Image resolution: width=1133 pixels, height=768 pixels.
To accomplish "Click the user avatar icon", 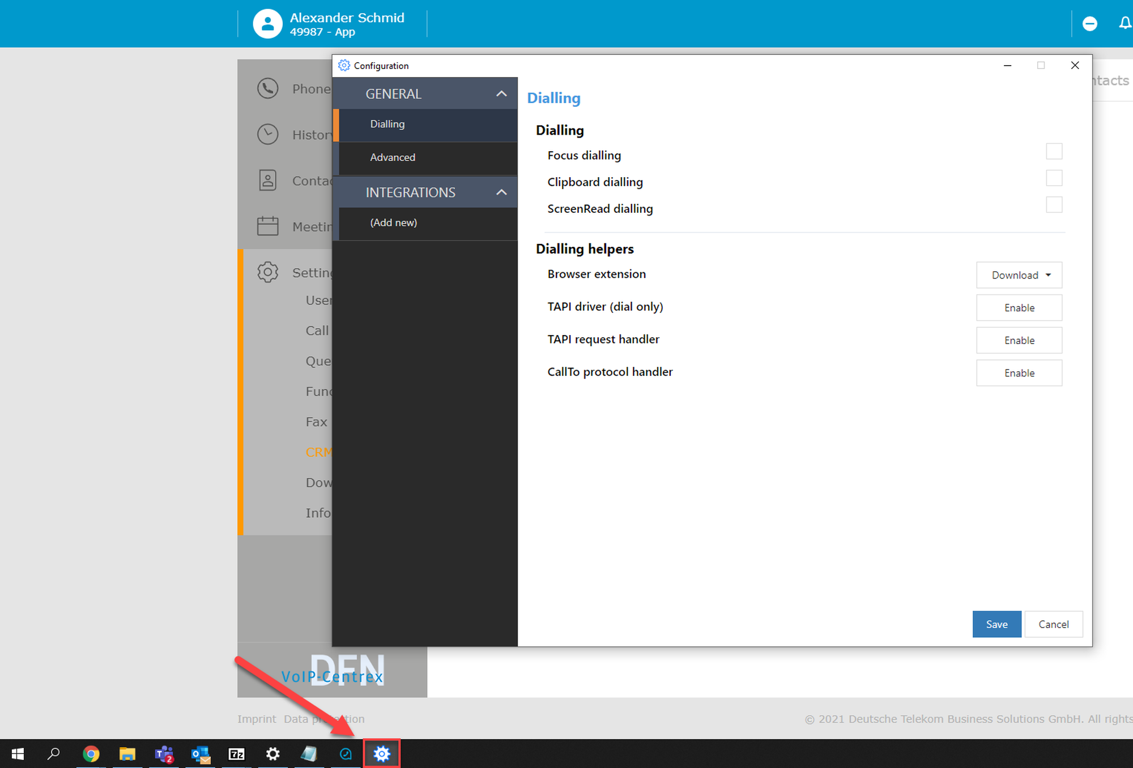I will (x=267, y=24).
